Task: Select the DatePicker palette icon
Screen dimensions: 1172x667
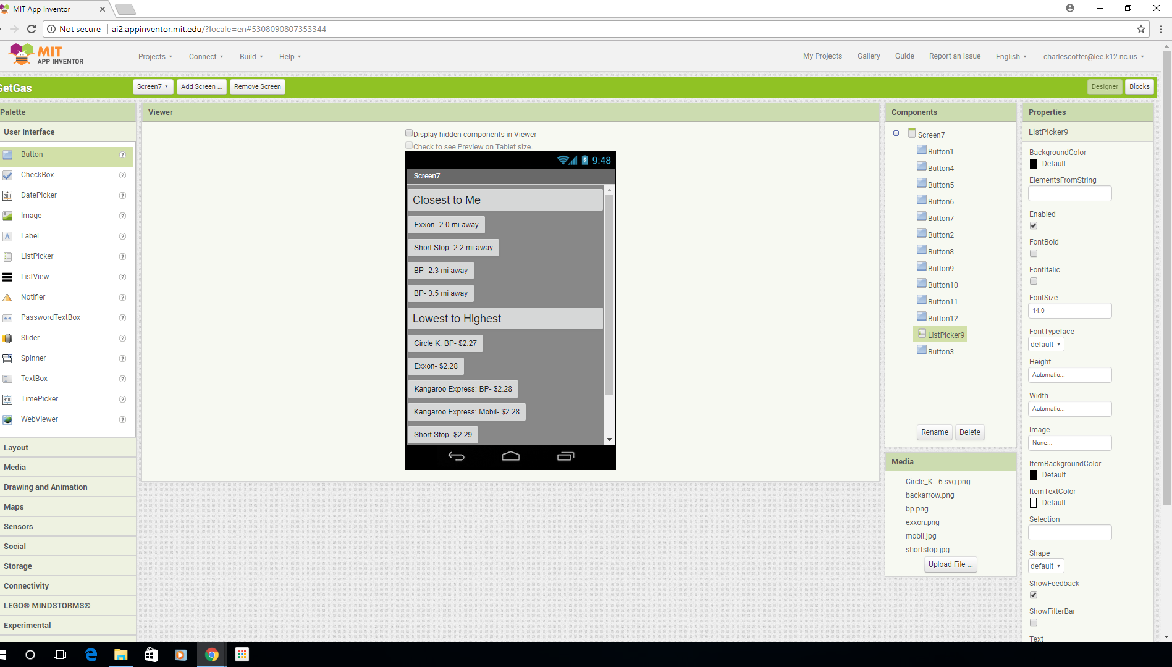Action: [x=7, y=196]
